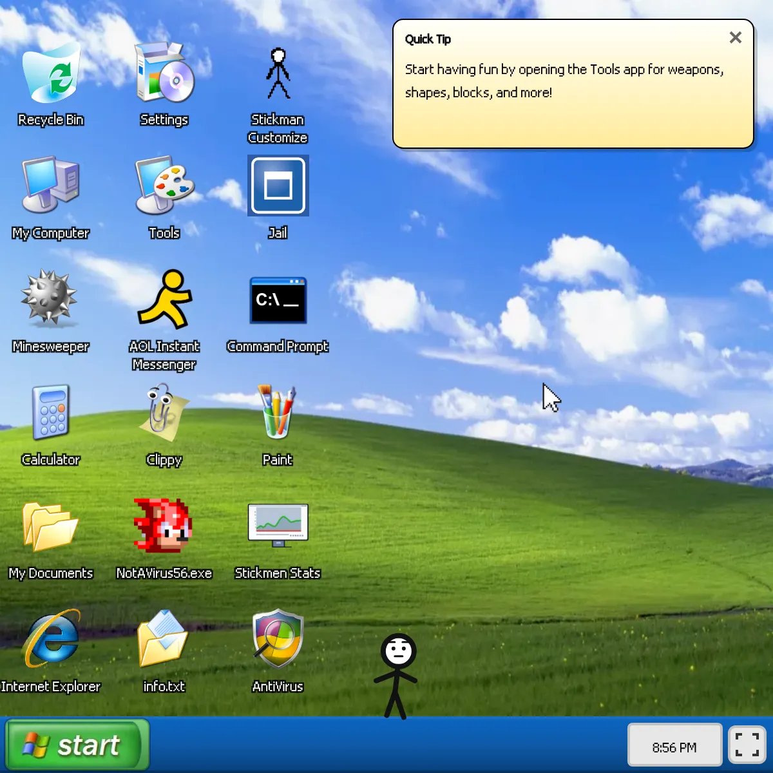Screen dimensions: 773x773
Task: Open the Recycle Bin icon
Action: point(51,74)
